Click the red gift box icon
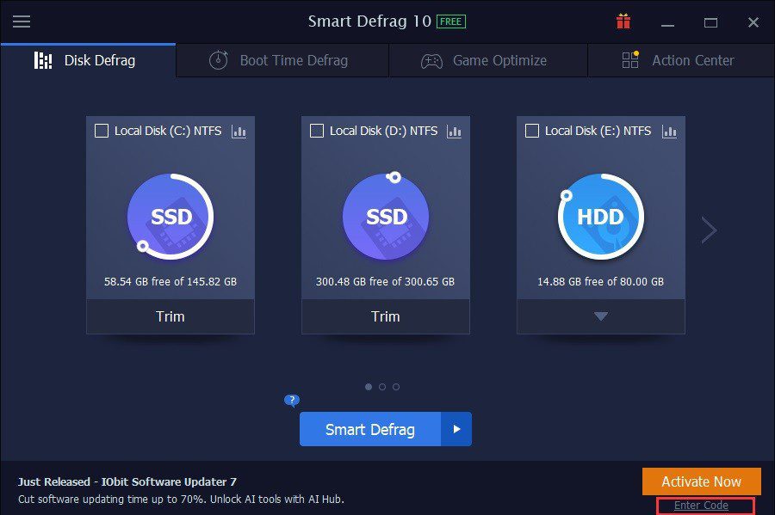This screenshot has height=515, width=775. pyautogui.click(x=623, y=21)
